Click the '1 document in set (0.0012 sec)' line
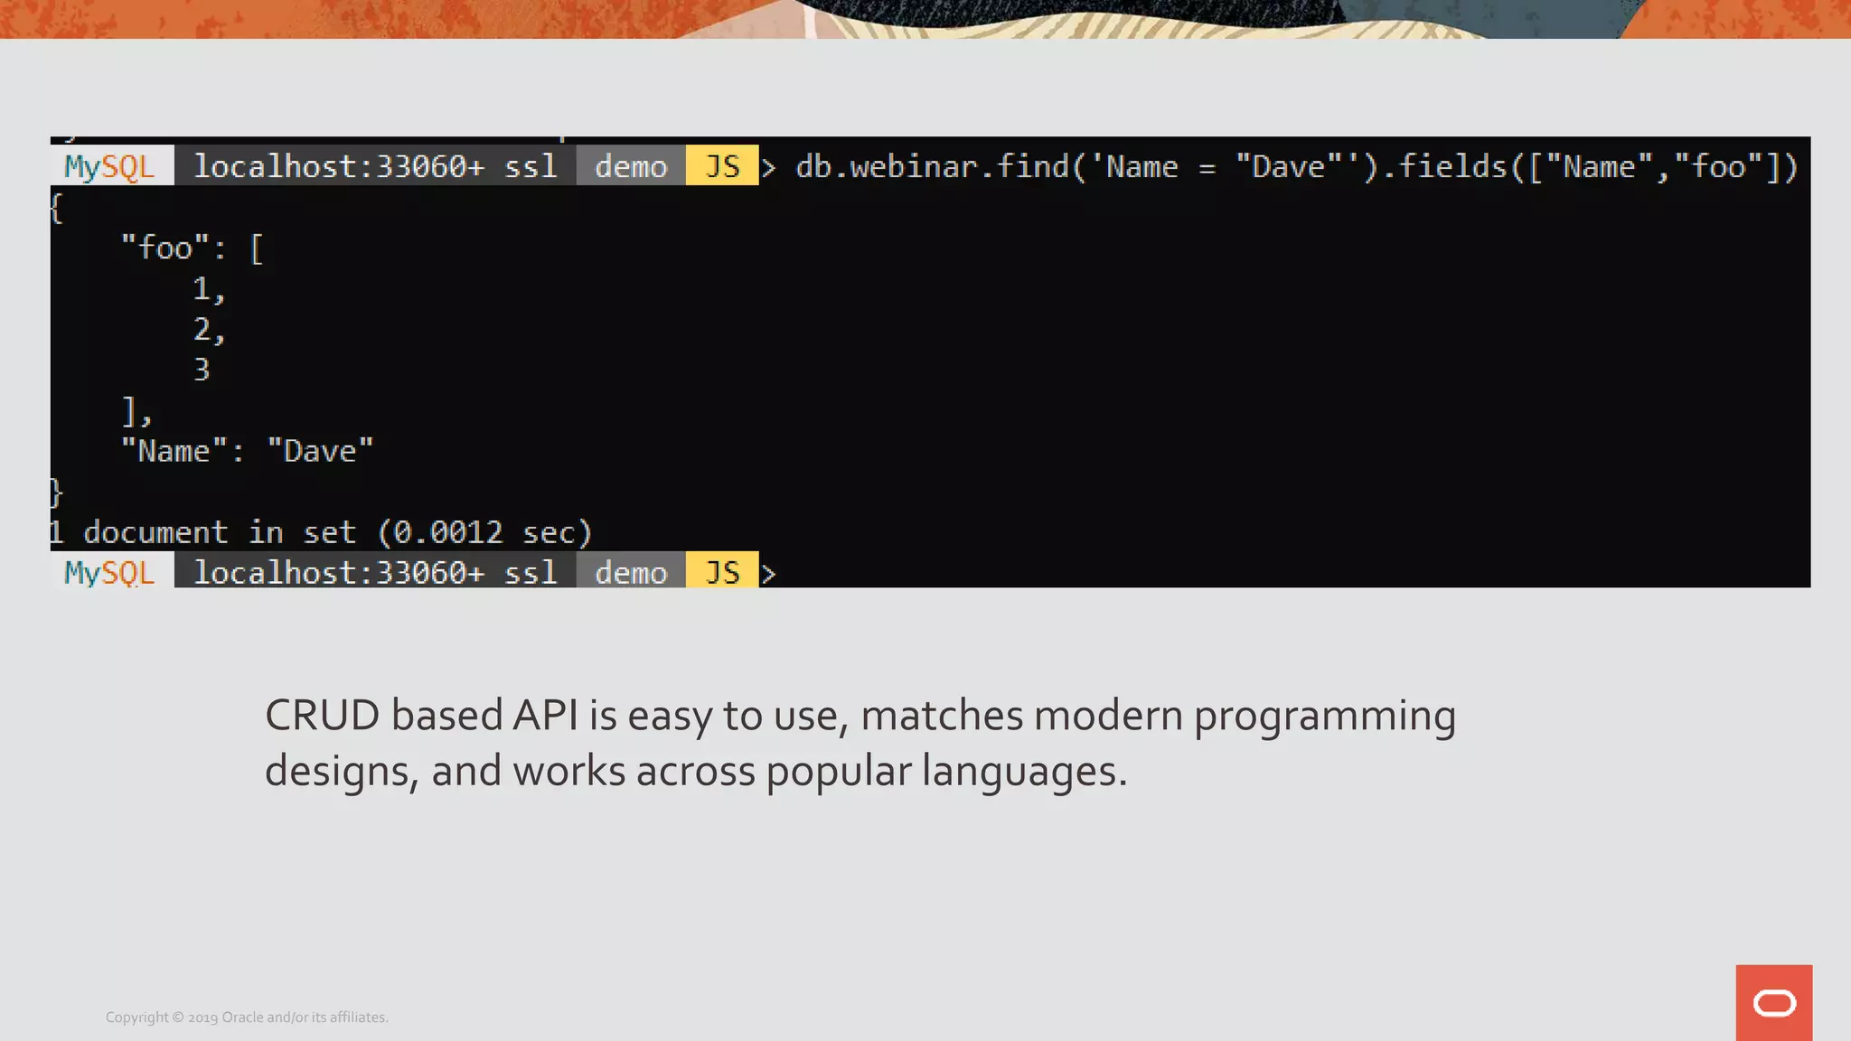Viewport: 1851px width, 1041px height. pos(321,532)
